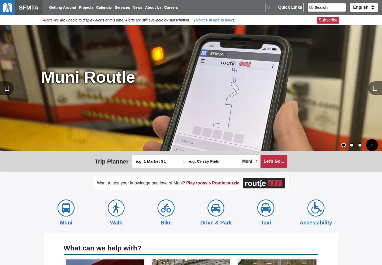Screen dimensions: 382x265
Task: Open Getting Around menu
Action: tap(63, 7)
